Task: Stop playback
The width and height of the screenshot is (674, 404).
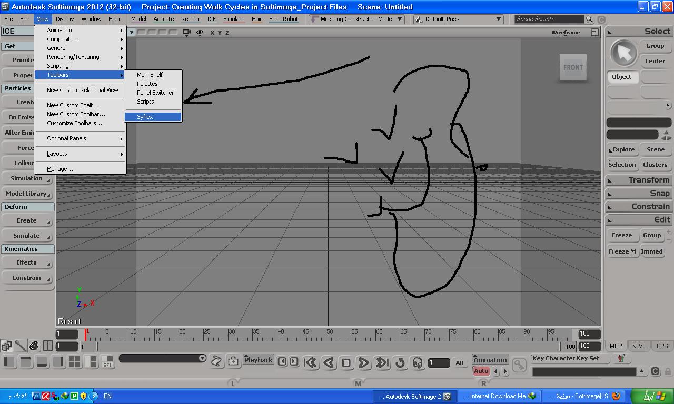Action: [346, 362]
